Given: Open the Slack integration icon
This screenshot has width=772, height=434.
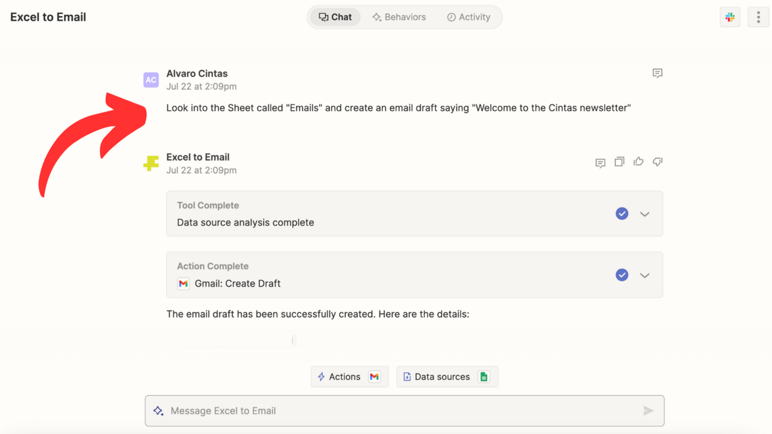Looking at the screenshot, I should pos(730,17).
